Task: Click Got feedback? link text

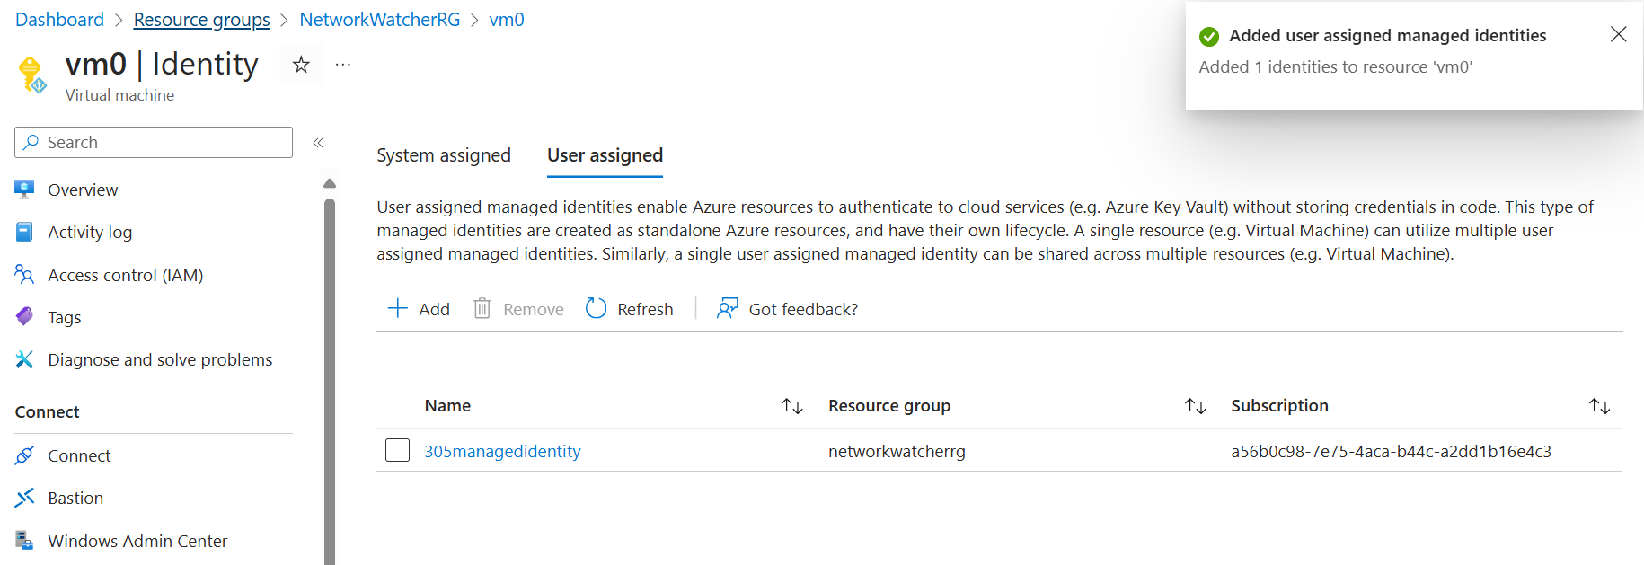Action: tap(803, 309)
